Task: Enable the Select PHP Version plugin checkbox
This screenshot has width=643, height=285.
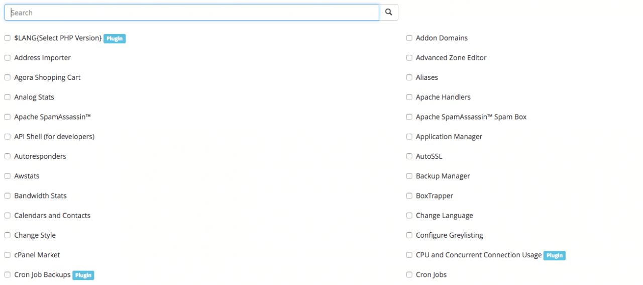Action: (8, 38)
